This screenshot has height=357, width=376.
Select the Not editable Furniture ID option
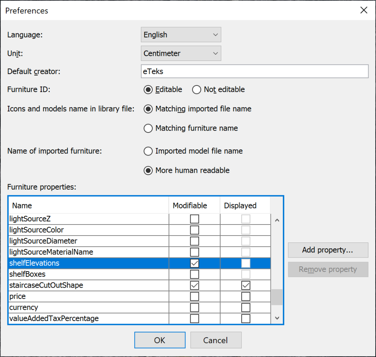197,90
